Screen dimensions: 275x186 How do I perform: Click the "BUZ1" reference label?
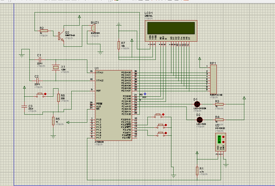[95, 23]
